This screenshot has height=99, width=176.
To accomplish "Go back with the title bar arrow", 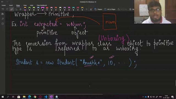I will (2, 2).
